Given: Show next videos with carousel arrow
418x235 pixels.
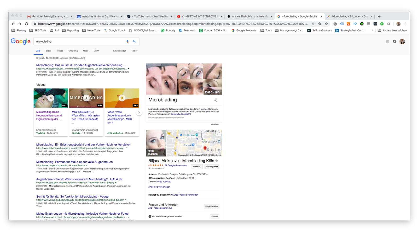Looking at the screenshot, I should pos(139,112).
